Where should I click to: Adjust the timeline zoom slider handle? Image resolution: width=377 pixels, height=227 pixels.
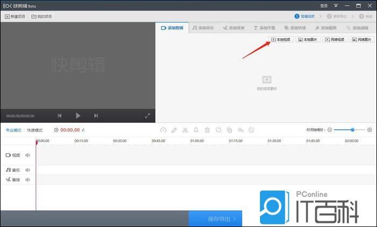352,130
